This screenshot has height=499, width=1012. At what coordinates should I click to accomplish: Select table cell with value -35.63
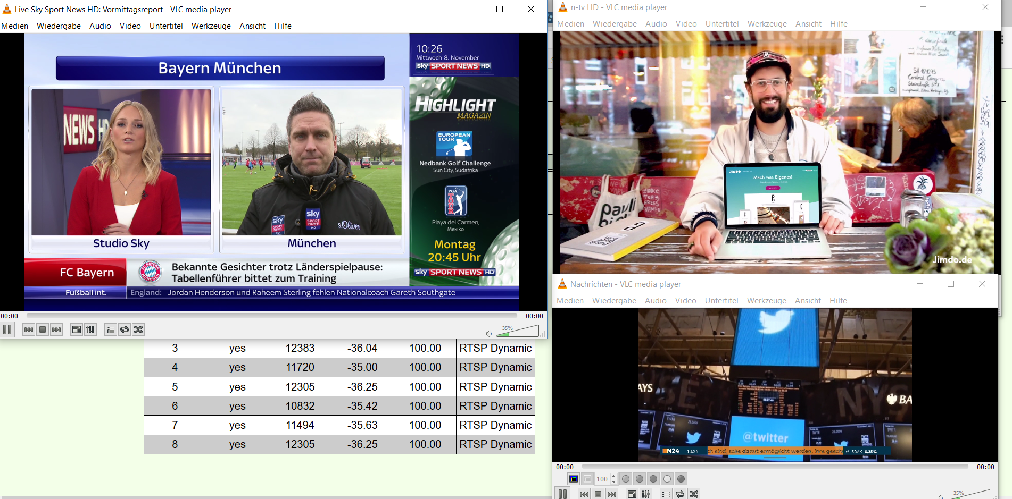click(x=362, y=425)
